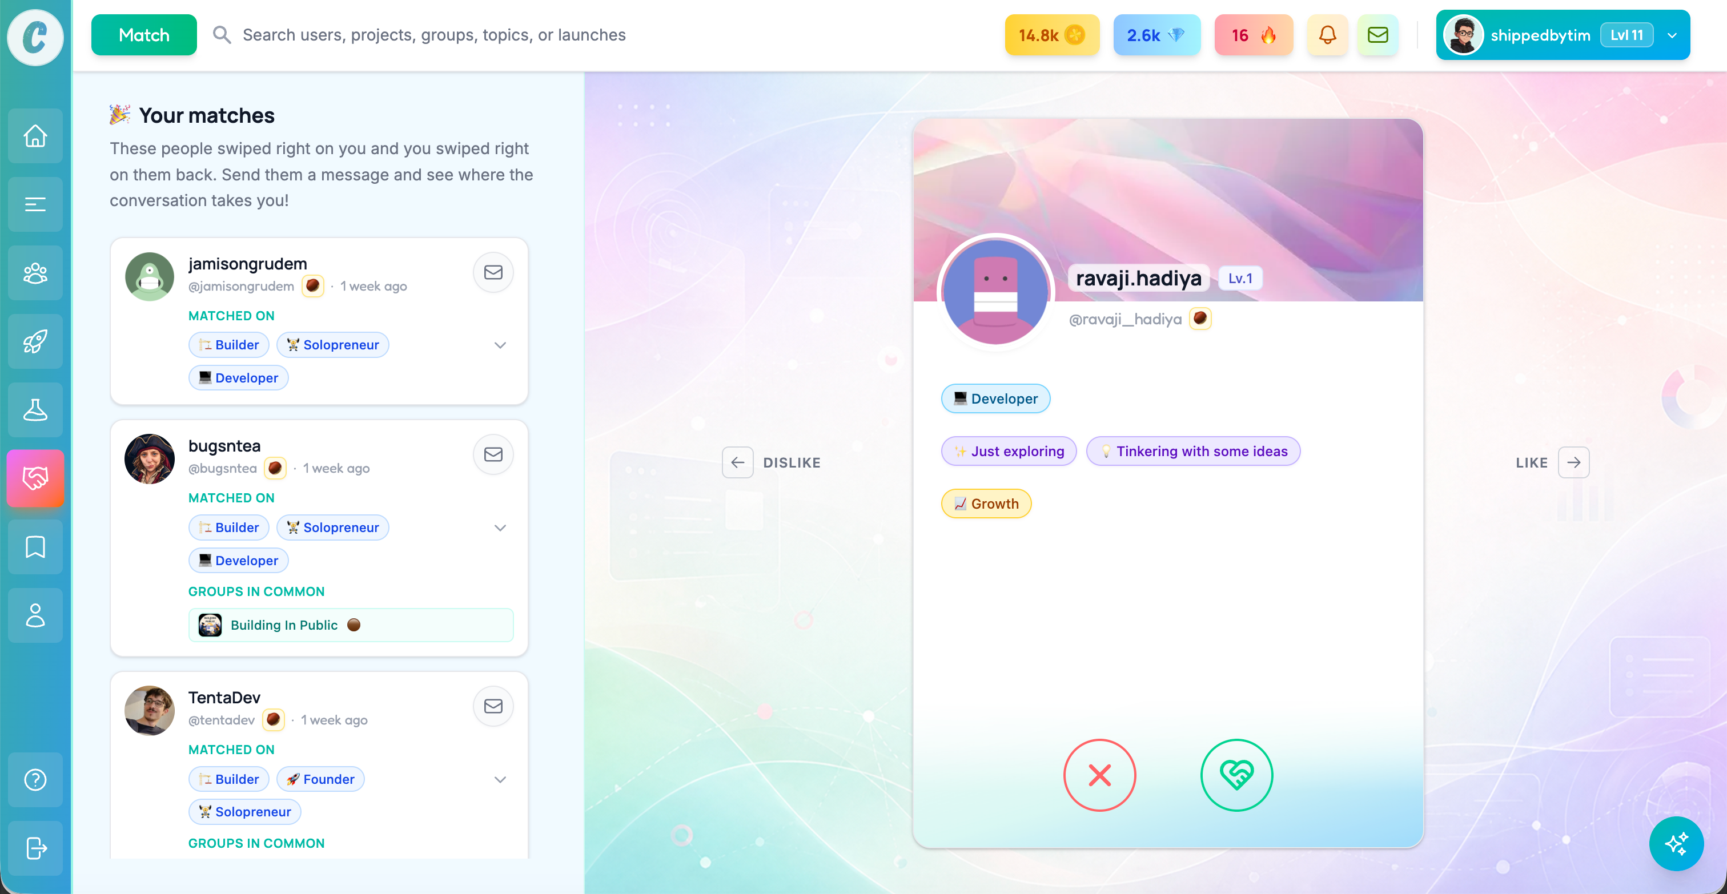Screen dimensions: 1727x894
Task: Click the @ravaji_hadiya handle
Action: pyautogui.click(x=1124, y=319)
